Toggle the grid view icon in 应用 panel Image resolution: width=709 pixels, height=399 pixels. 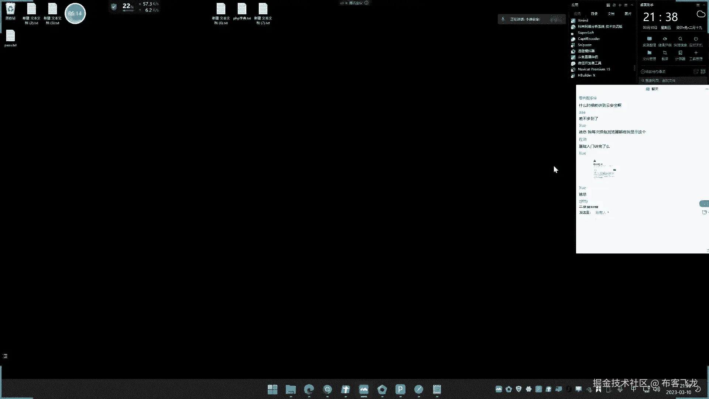608,5
